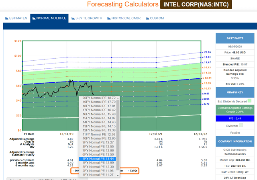
Task: Click the pale Dividends swatch
Action: point(241,125)
